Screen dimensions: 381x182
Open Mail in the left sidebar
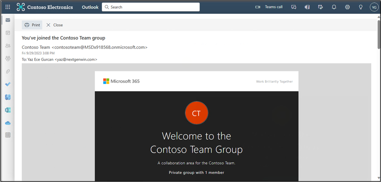pyautogui.click(x=8, y=20)
